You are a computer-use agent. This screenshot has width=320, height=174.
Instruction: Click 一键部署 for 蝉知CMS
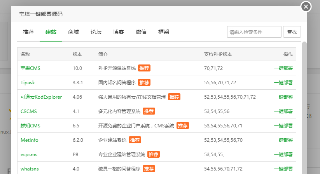(x=283, y=126)
